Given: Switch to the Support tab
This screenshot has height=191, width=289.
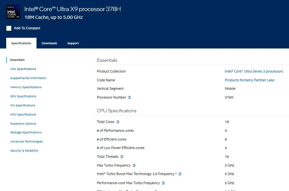Looking at the screenshot, I should click(x=73, y=43).
